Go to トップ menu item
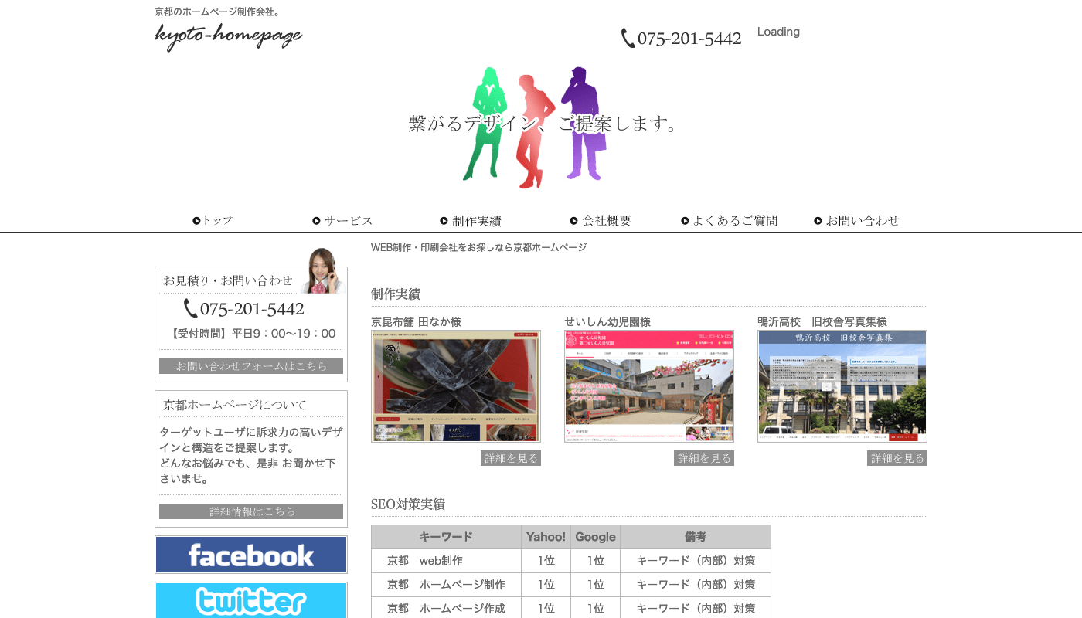Image resolution: width=1082 pixels, height=618 pixels. tap(213, 221)
